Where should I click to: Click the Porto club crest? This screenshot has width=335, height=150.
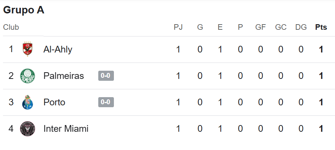tap(28, 102)
